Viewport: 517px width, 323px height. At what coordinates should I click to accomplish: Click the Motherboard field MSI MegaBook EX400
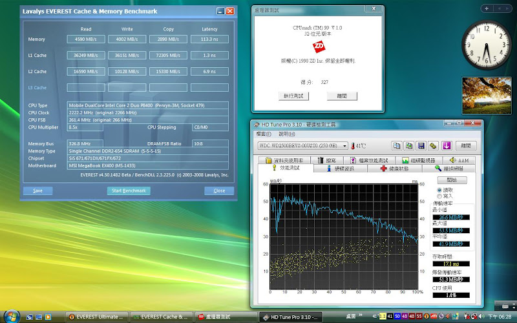(x=148, y=166)
